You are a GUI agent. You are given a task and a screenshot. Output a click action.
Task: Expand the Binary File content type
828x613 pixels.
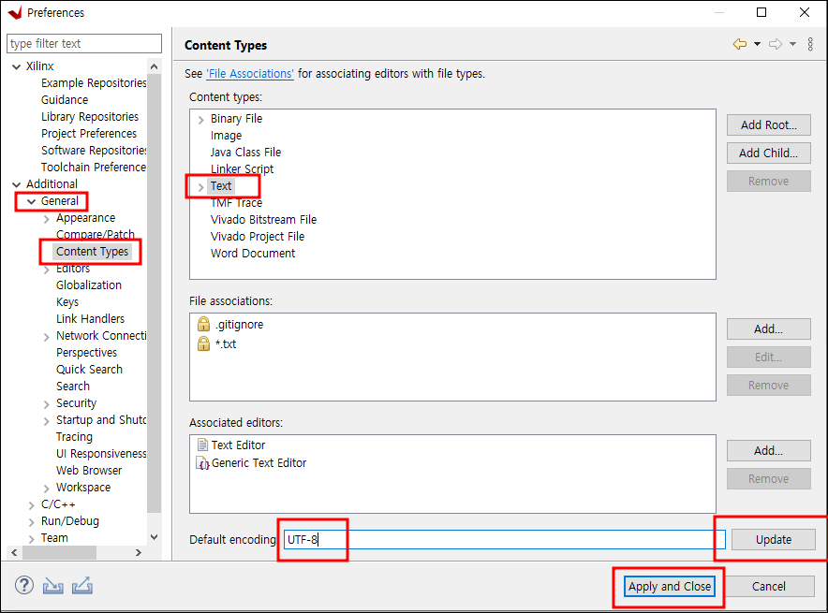coord(200,120)
